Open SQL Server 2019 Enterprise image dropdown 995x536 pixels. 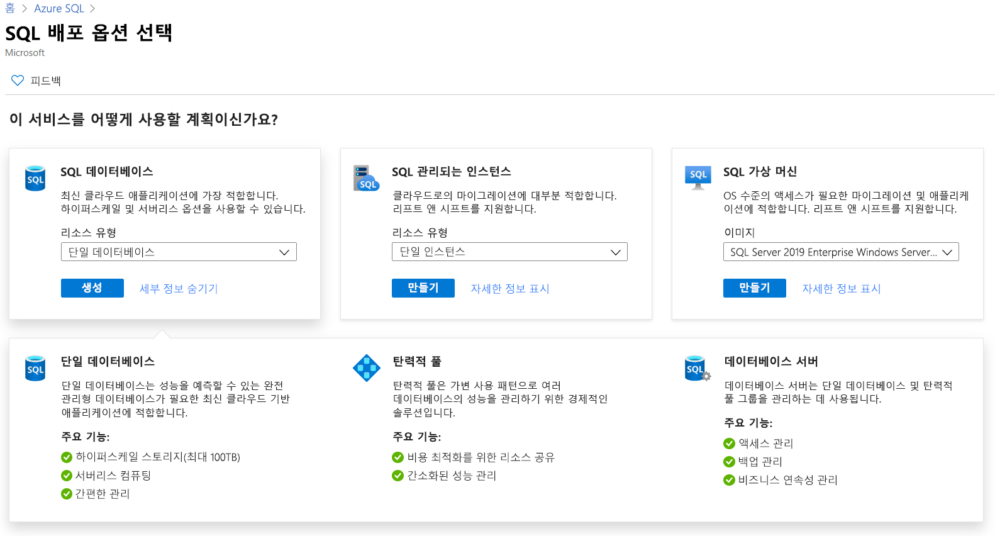841,252
